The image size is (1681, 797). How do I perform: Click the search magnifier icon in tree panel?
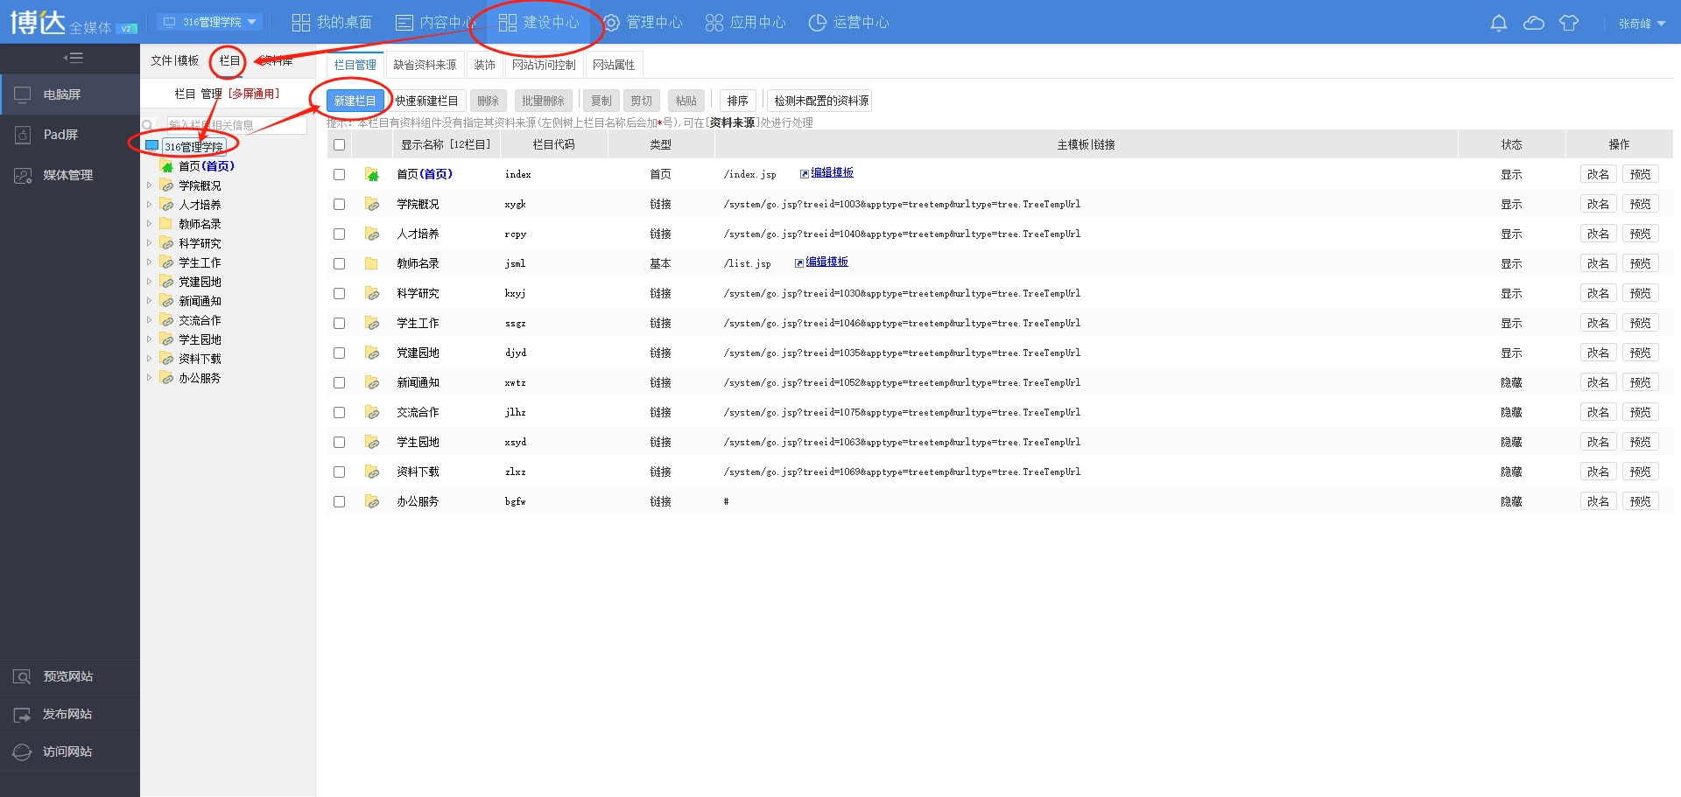click(x=148, y=125)
